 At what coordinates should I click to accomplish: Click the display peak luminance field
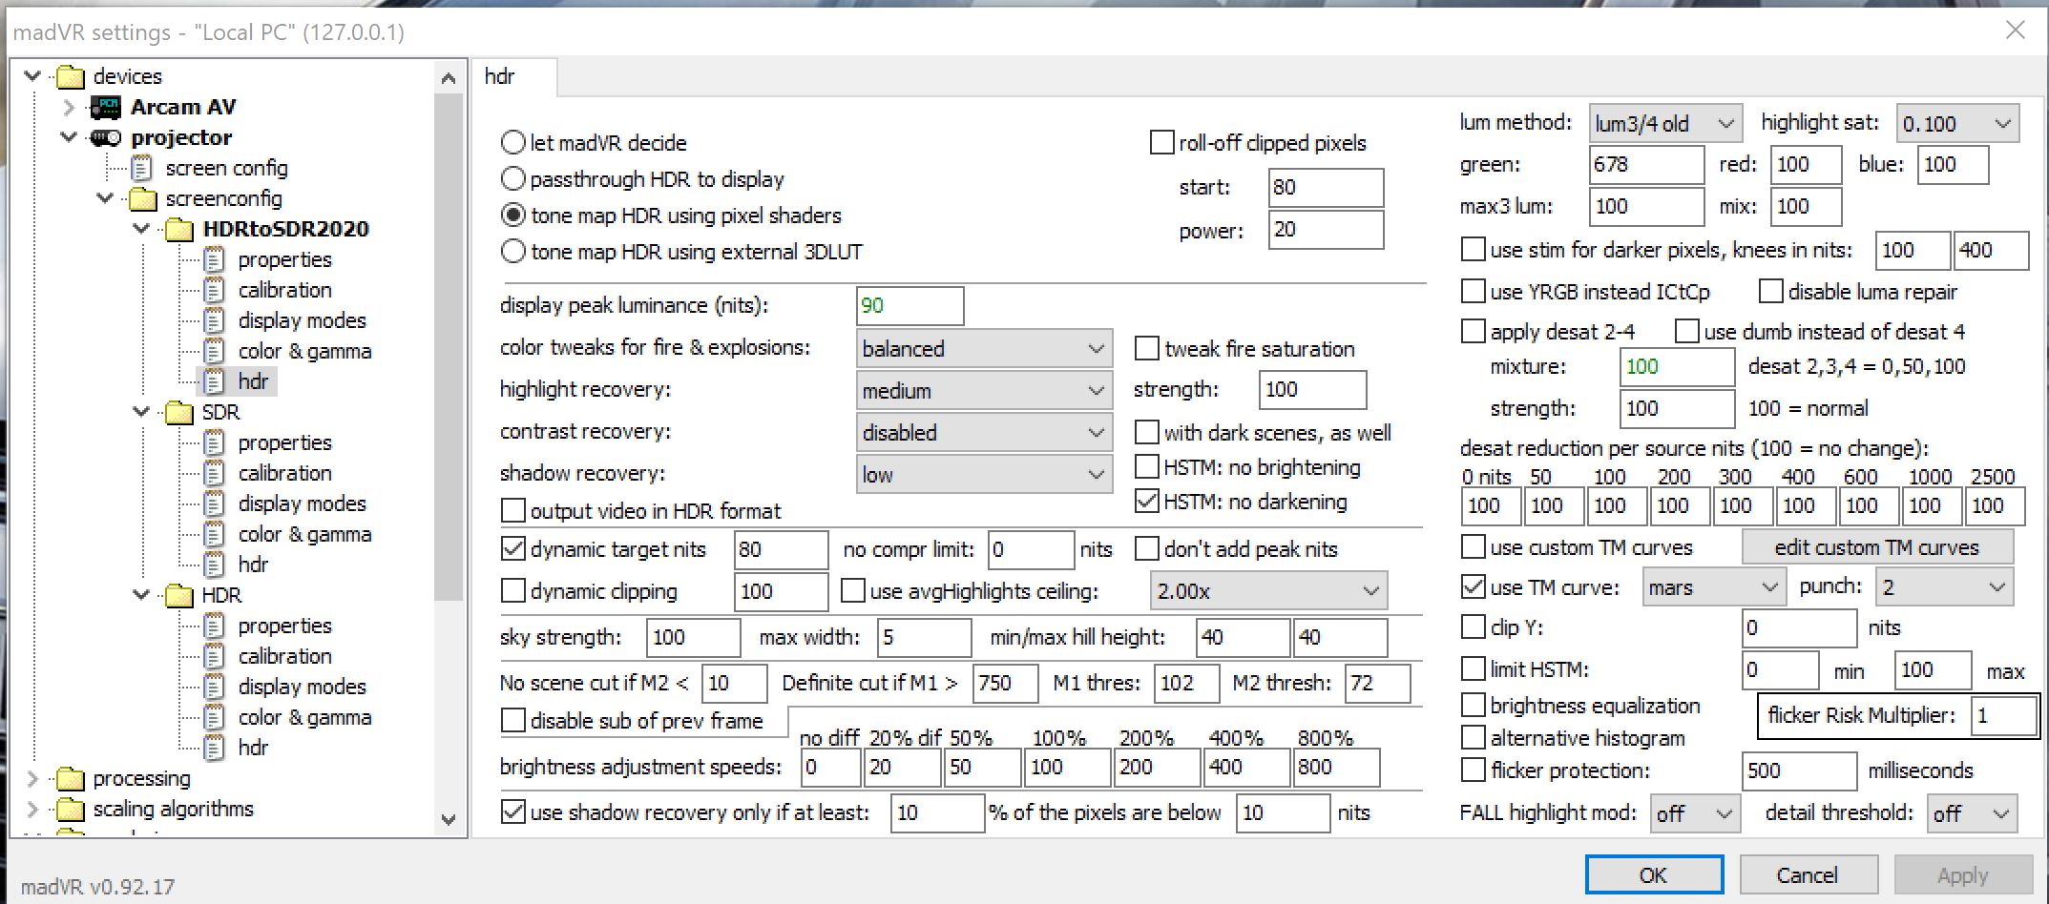(909, 306)
